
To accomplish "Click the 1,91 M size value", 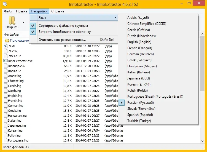I will [x=67, y=61].
